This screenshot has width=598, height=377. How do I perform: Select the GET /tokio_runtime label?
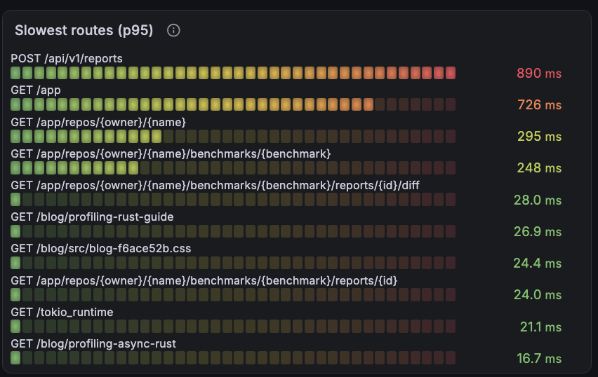[62, 312]
